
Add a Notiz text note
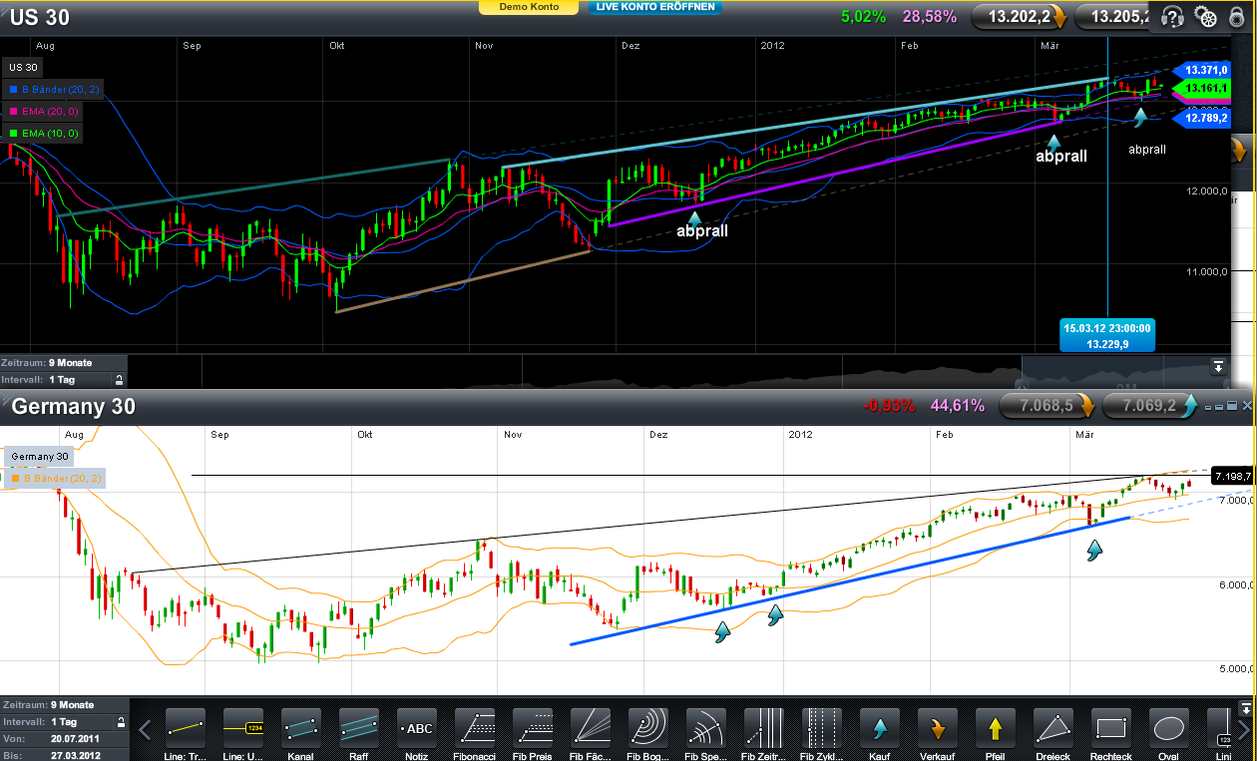pos(416,727)
